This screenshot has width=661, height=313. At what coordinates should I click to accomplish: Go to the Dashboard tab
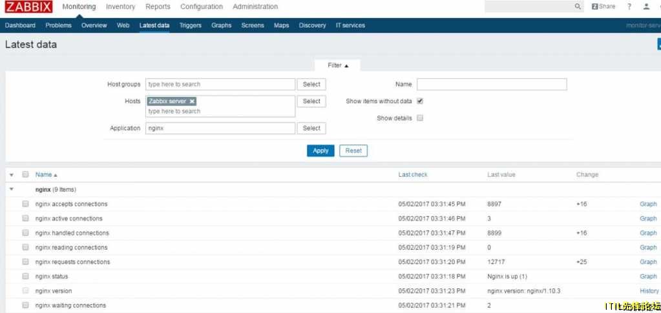point(20,25)
